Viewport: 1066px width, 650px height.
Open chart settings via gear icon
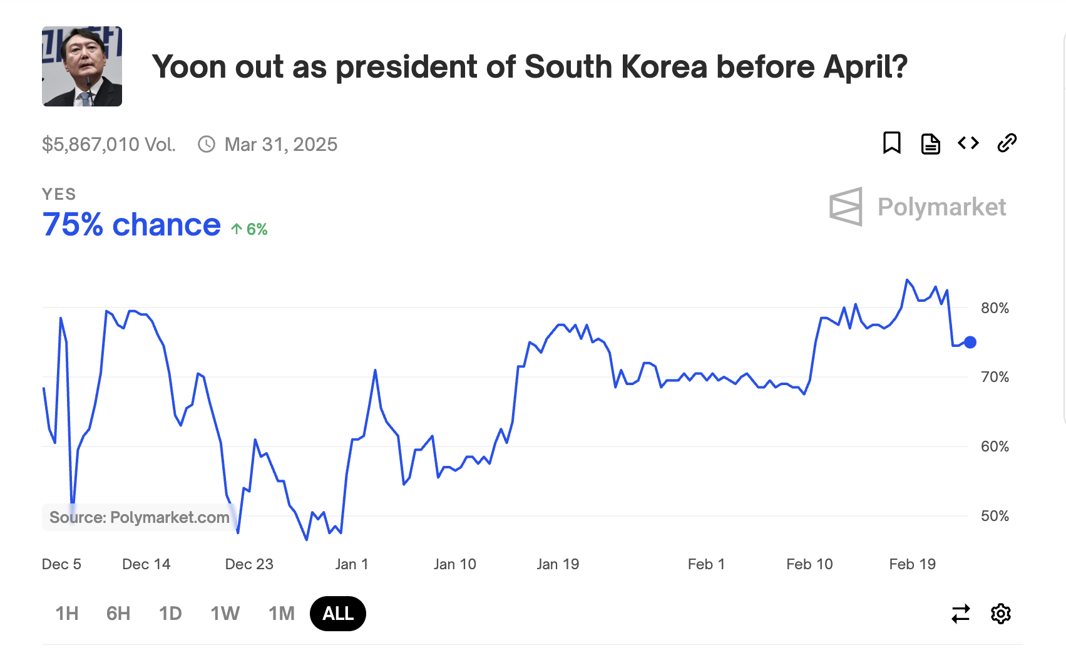point(1001,614)
